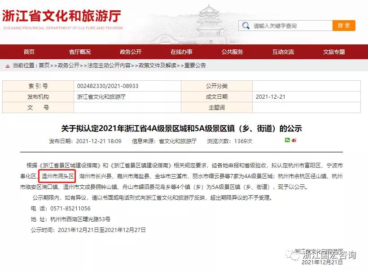
Task: Share article via WeChat icon
Action: click(287, 140)
